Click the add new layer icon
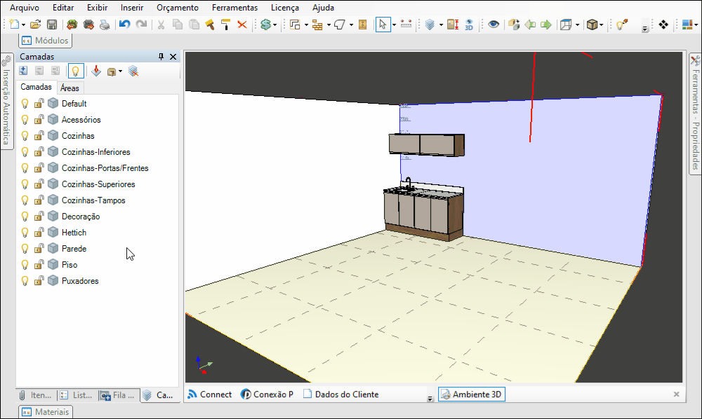702x419 pixels. click(x=23, y=71)
